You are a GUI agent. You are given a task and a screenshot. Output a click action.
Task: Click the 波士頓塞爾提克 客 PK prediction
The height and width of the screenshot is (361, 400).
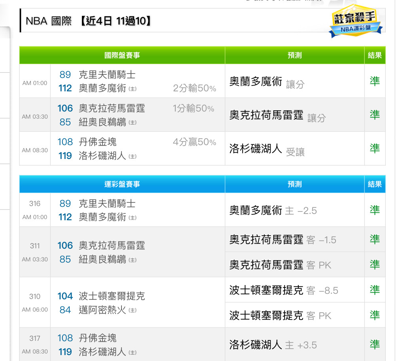[x=280, y=316]
